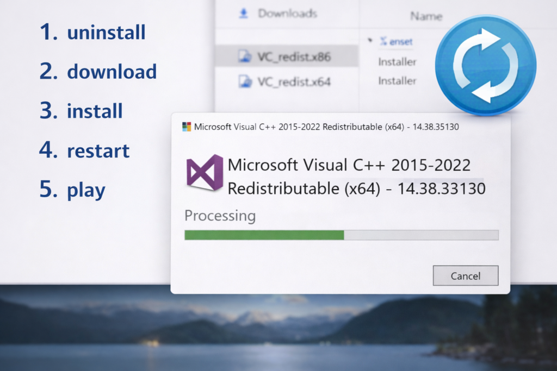Sort by the Name column header
This screenshot has height=371, width=557.
pos(426,16)
